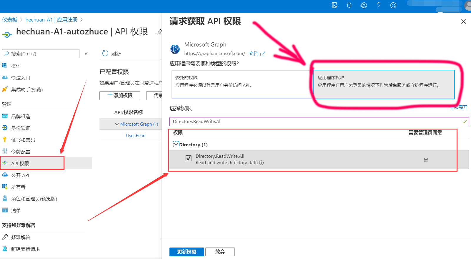Click the 更新权限 button
The width and height of the screenshot is (471, 259).
point(187,252)
